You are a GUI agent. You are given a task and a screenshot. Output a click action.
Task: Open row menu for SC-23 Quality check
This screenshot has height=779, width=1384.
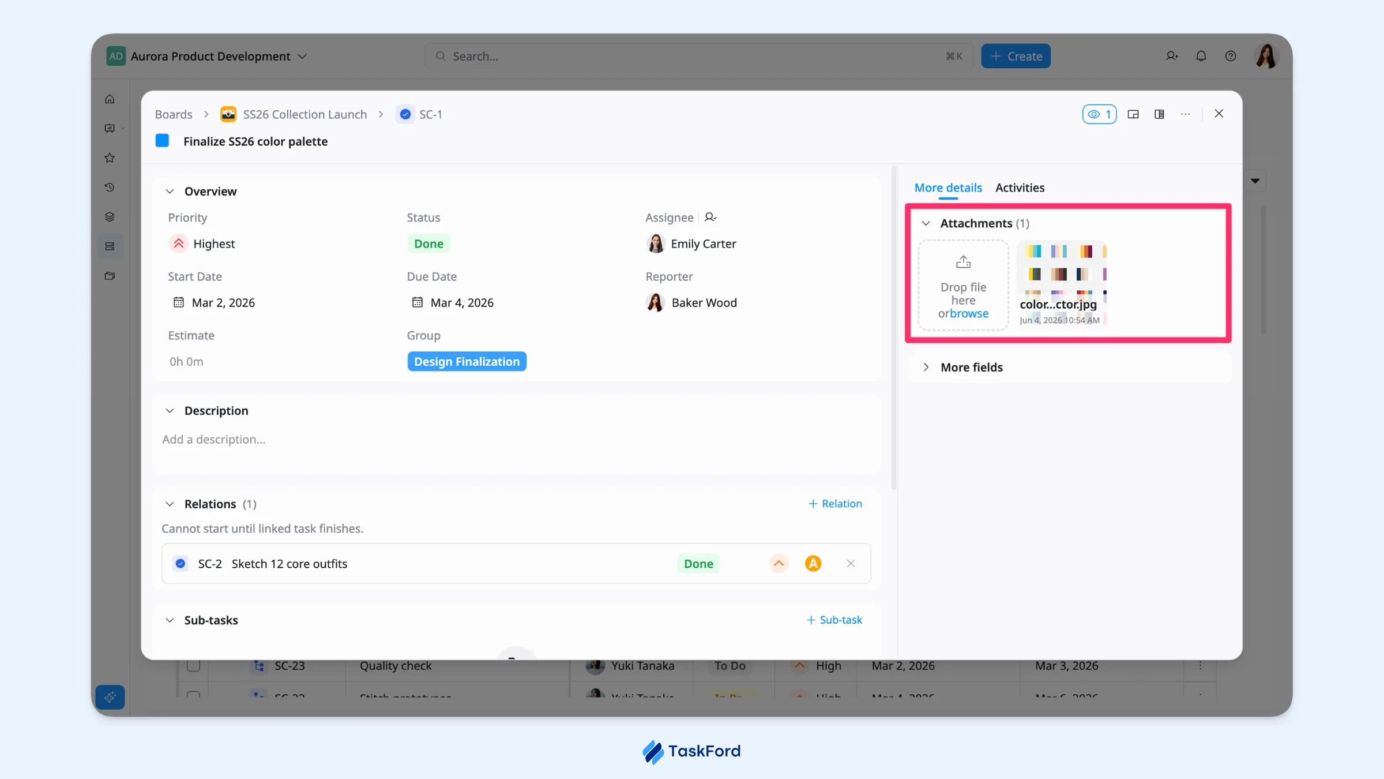point(1201,665)
